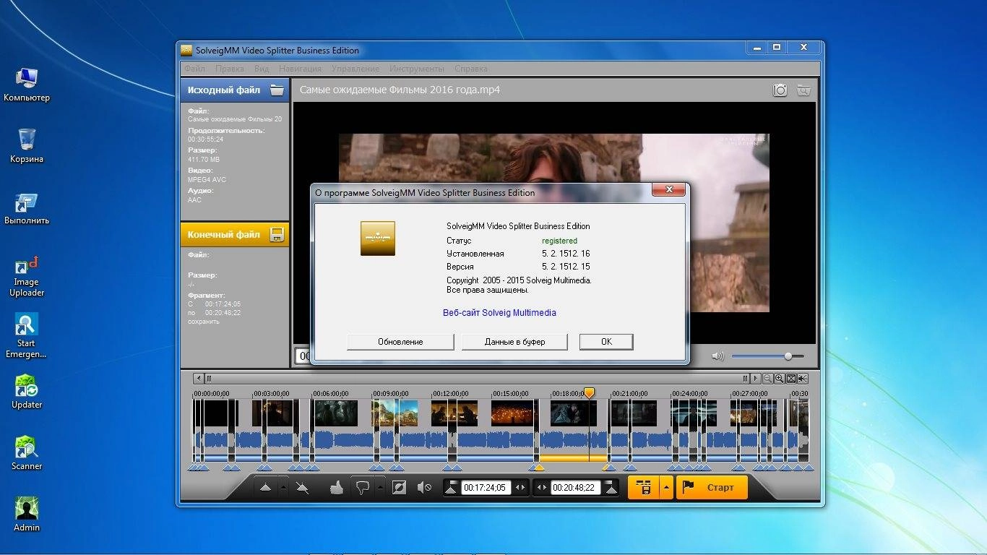Image resolution: width=987 pixels, height=555 pixels.
Task: Open the Инструменты menu
Action: [417, 69]
